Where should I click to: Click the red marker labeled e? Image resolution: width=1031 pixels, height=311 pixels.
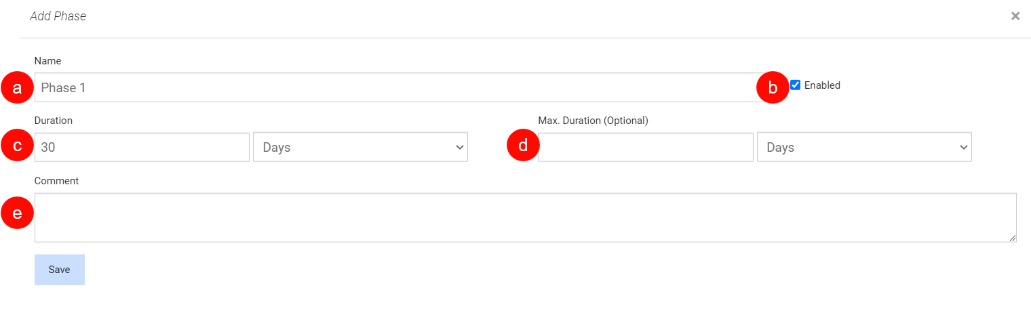coord(18,213)
